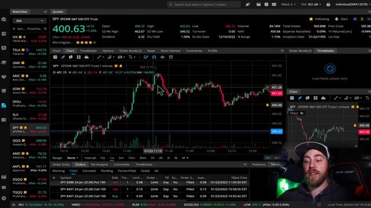371x208 pixels.
Task: Open the News tab
Action: coord(151,51)
